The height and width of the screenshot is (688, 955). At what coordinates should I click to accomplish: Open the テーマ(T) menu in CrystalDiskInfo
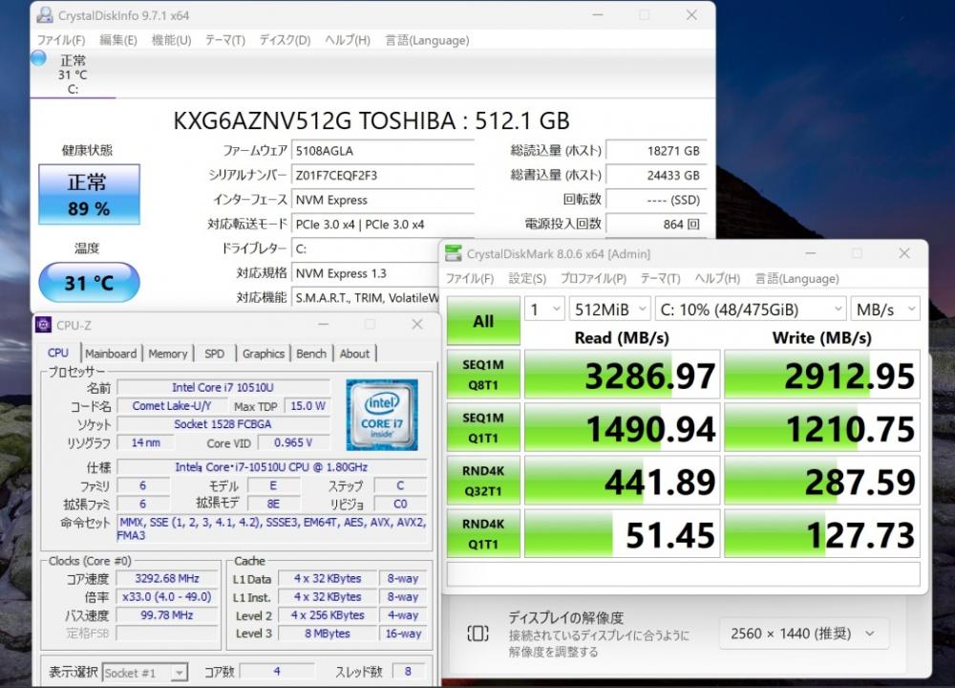(x=224, y=40)
